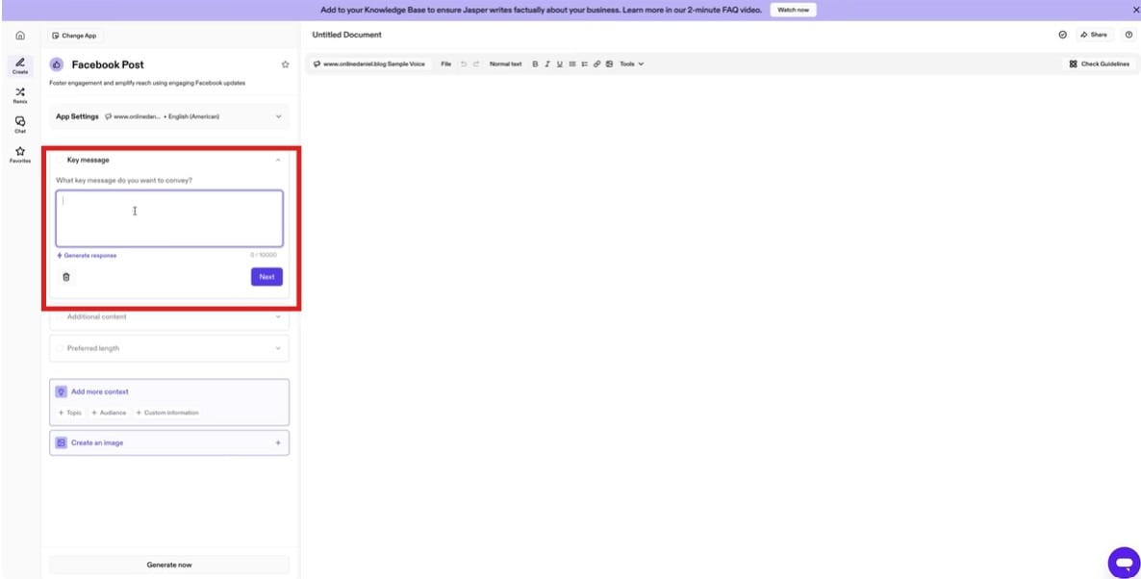Delete key message with trash icon
The width and height of the screenshot is (1141, 579).
coord(66,277)
